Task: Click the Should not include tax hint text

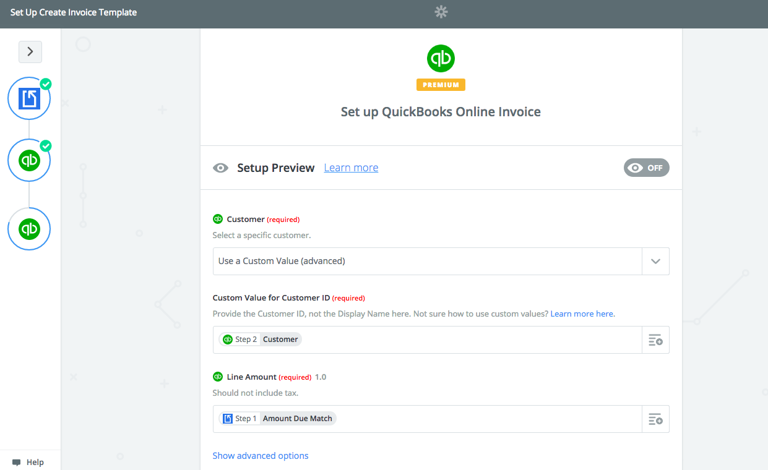Action: 256,393
